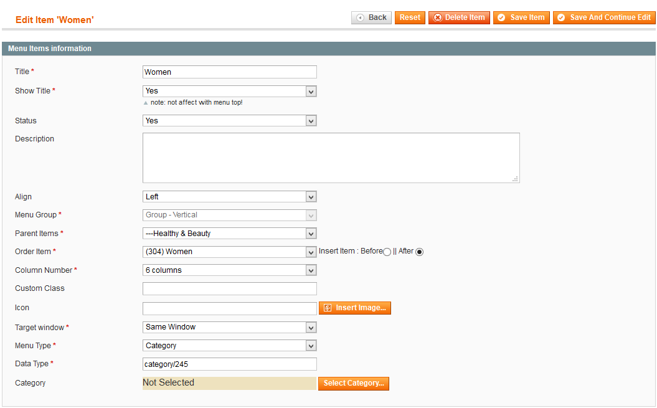Select the Before insert item radio
The width and height of the screenshot is (657, 408).
(x=387, y=252)
